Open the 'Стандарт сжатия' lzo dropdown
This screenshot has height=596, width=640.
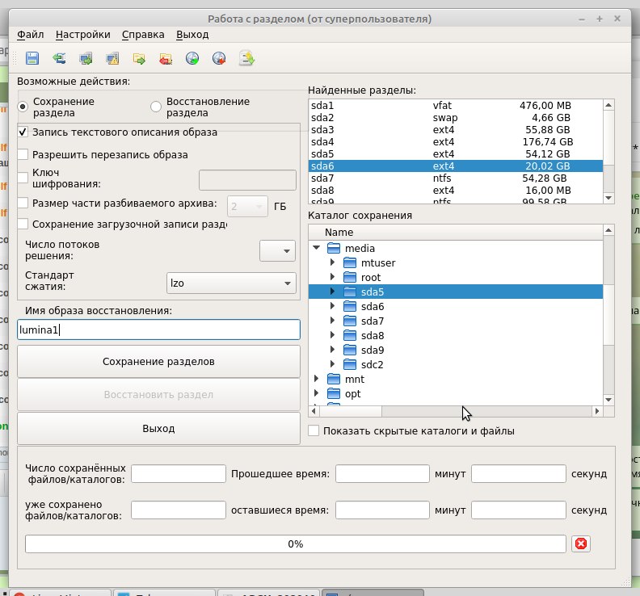coord(229,283)
